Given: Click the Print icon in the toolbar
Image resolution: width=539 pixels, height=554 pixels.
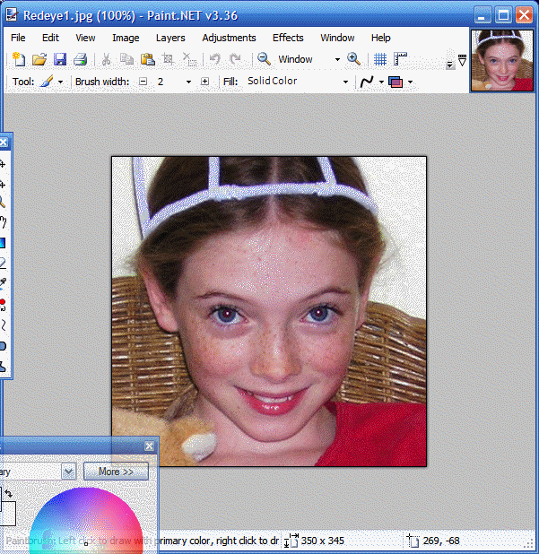Looking at the screenshot, I should point(80,59).
